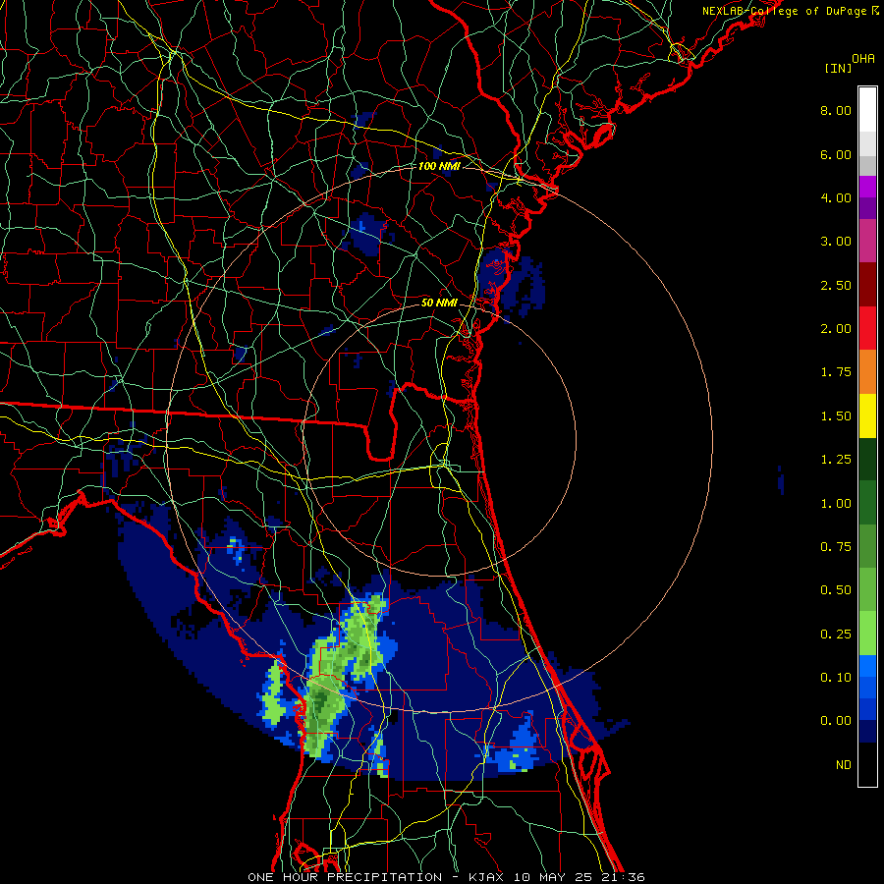Viewport: 884px width, 884px height.
Task: Click the 0.25 legend value
Action: pyautogui.click(x=836, y=635)
